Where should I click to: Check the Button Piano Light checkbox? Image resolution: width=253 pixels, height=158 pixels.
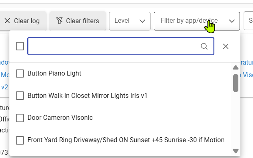point(20,74)
